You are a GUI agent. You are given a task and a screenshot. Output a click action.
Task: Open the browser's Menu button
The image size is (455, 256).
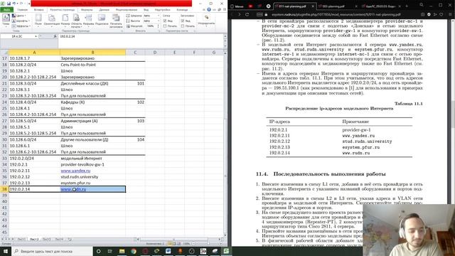point(237,6)
